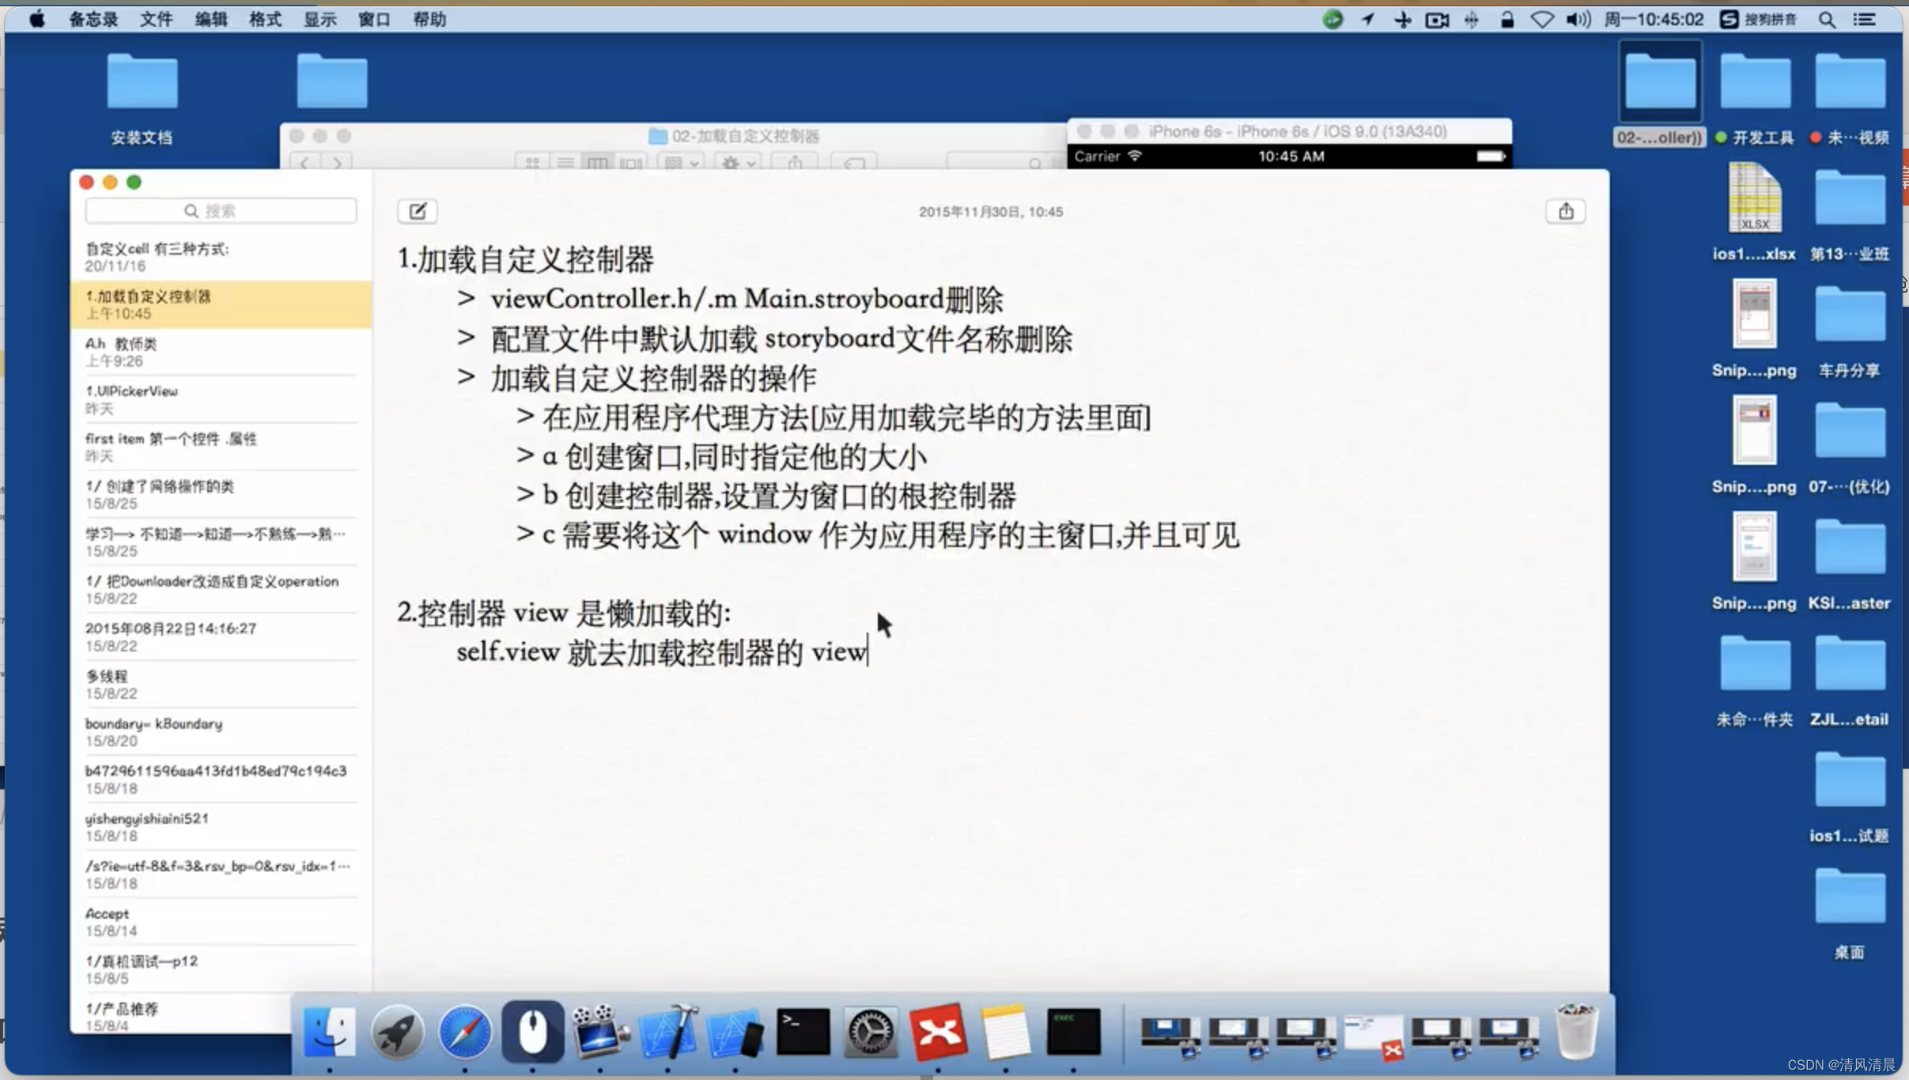The image size is (1909, 1080).
Task: Open the movie clapper app in Dock
Action: coord(600,1032)
